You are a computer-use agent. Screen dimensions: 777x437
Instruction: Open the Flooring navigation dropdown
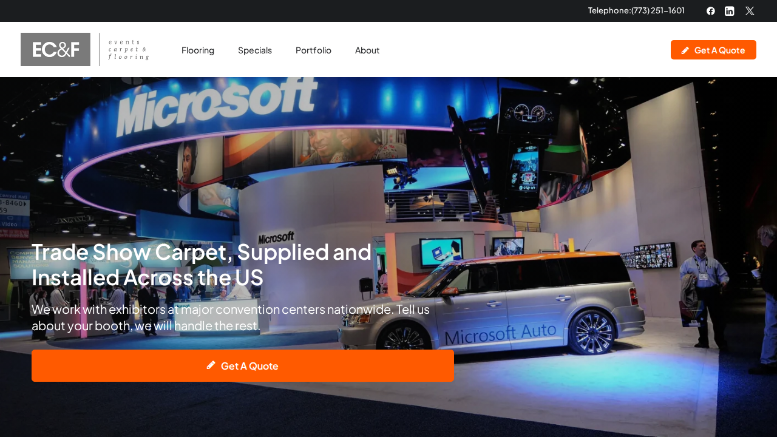[x=198, y=49]
